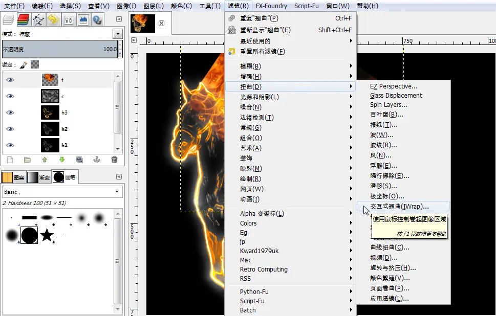
Task: Hide layer h2 with its eye icon
Action: [x=10, y=129]
